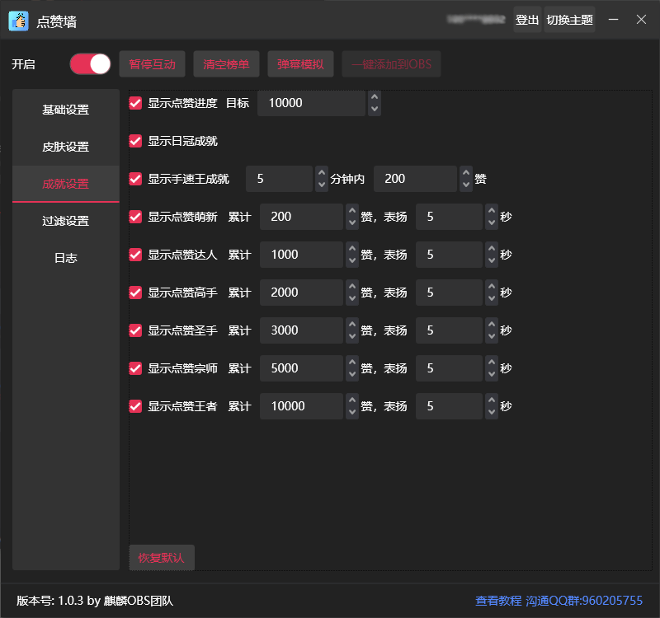Open the 基础设置 tab
This screenshot has height=618, width=660.
point(66,110)
